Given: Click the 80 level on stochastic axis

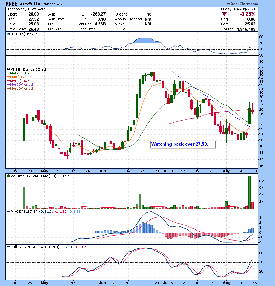Looking at the screenshot, I should (x=261, y=253).
